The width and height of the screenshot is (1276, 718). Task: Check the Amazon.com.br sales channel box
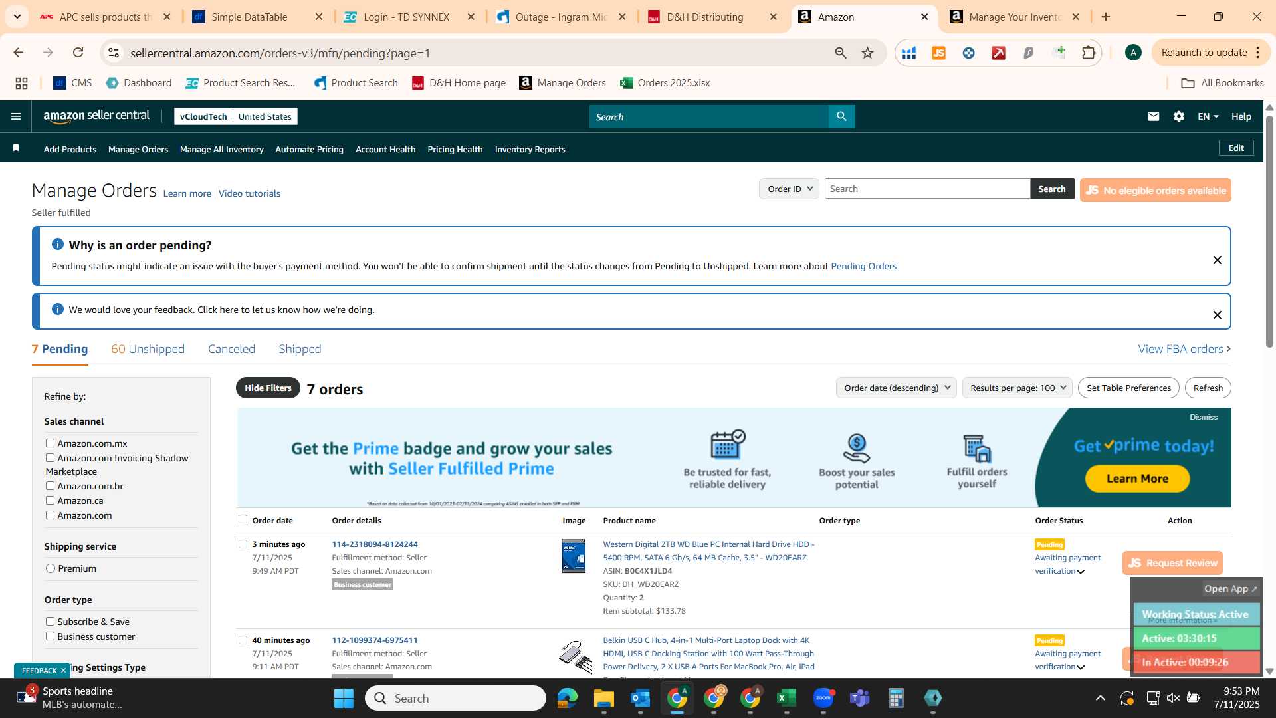[50, 485]
